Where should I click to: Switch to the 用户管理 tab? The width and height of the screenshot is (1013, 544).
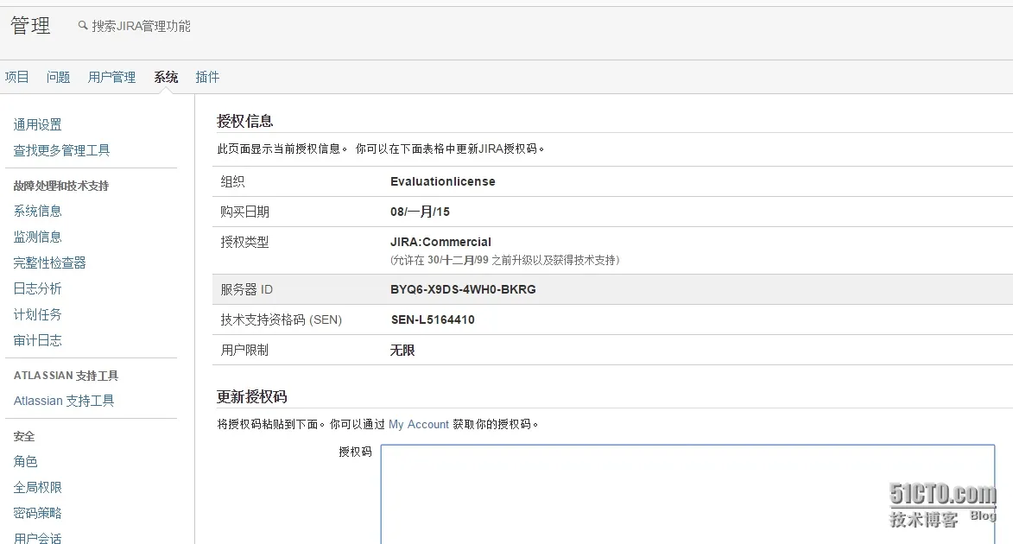pos(111,77)
